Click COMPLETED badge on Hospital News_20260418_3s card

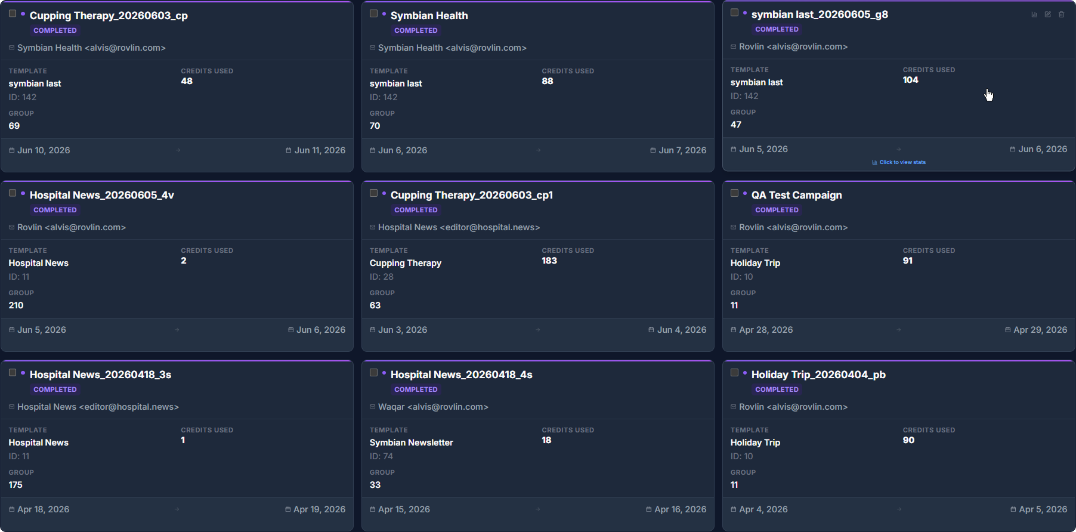[55, 389]
